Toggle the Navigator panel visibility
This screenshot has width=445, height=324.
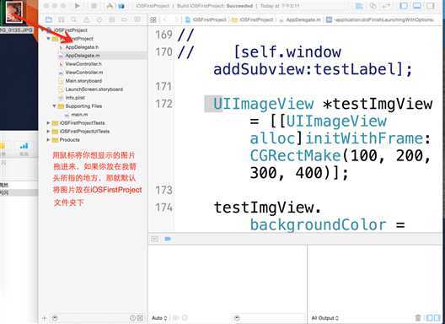coord(404,6)
